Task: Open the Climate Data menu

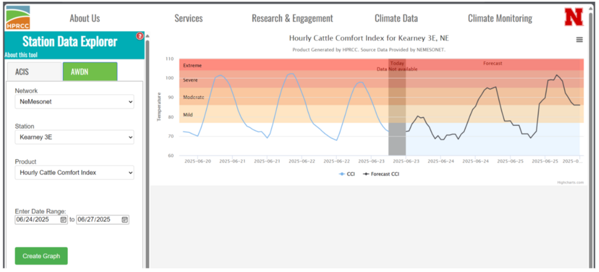Action: [x=396, y=18]
